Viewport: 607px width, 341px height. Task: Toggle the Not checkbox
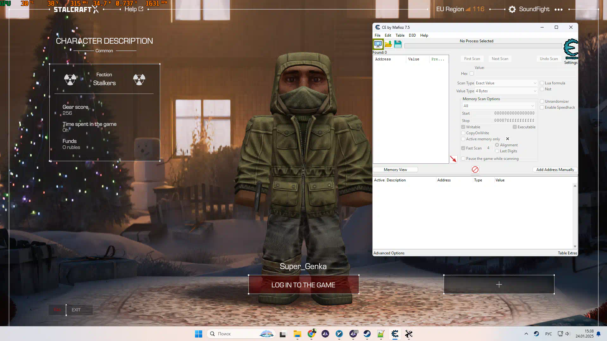point(542,89)
